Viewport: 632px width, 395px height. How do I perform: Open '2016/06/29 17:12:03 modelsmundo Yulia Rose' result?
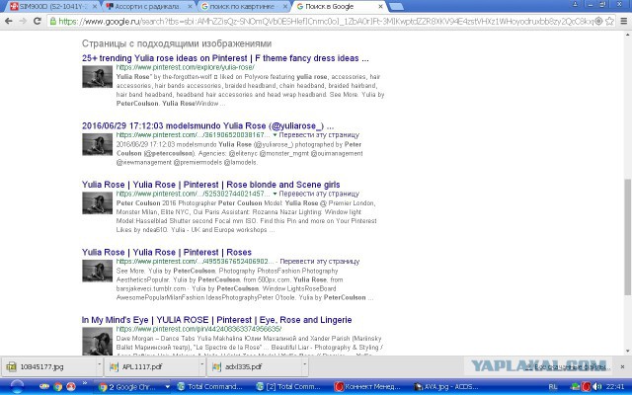pyautogui.click(x=207, y=125)
